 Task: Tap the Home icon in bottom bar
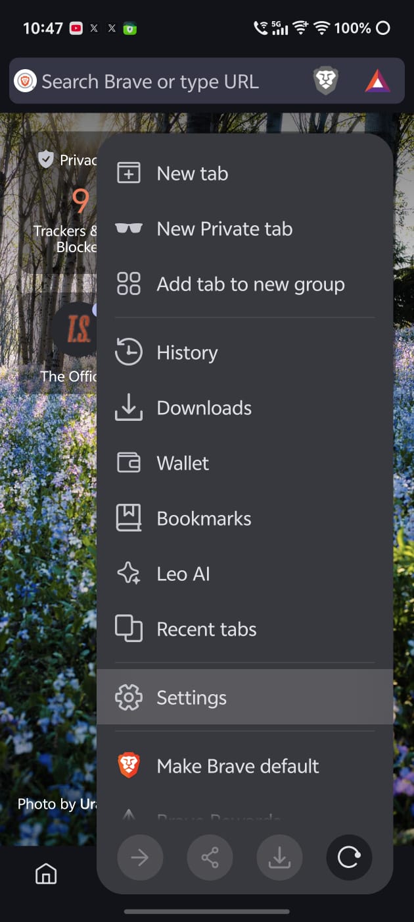pyautogui.click(x=46, y=874)
